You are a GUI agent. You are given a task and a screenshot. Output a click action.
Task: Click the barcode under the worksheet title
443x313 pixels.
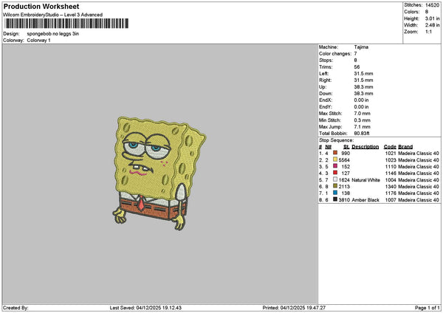click(66, 24)
